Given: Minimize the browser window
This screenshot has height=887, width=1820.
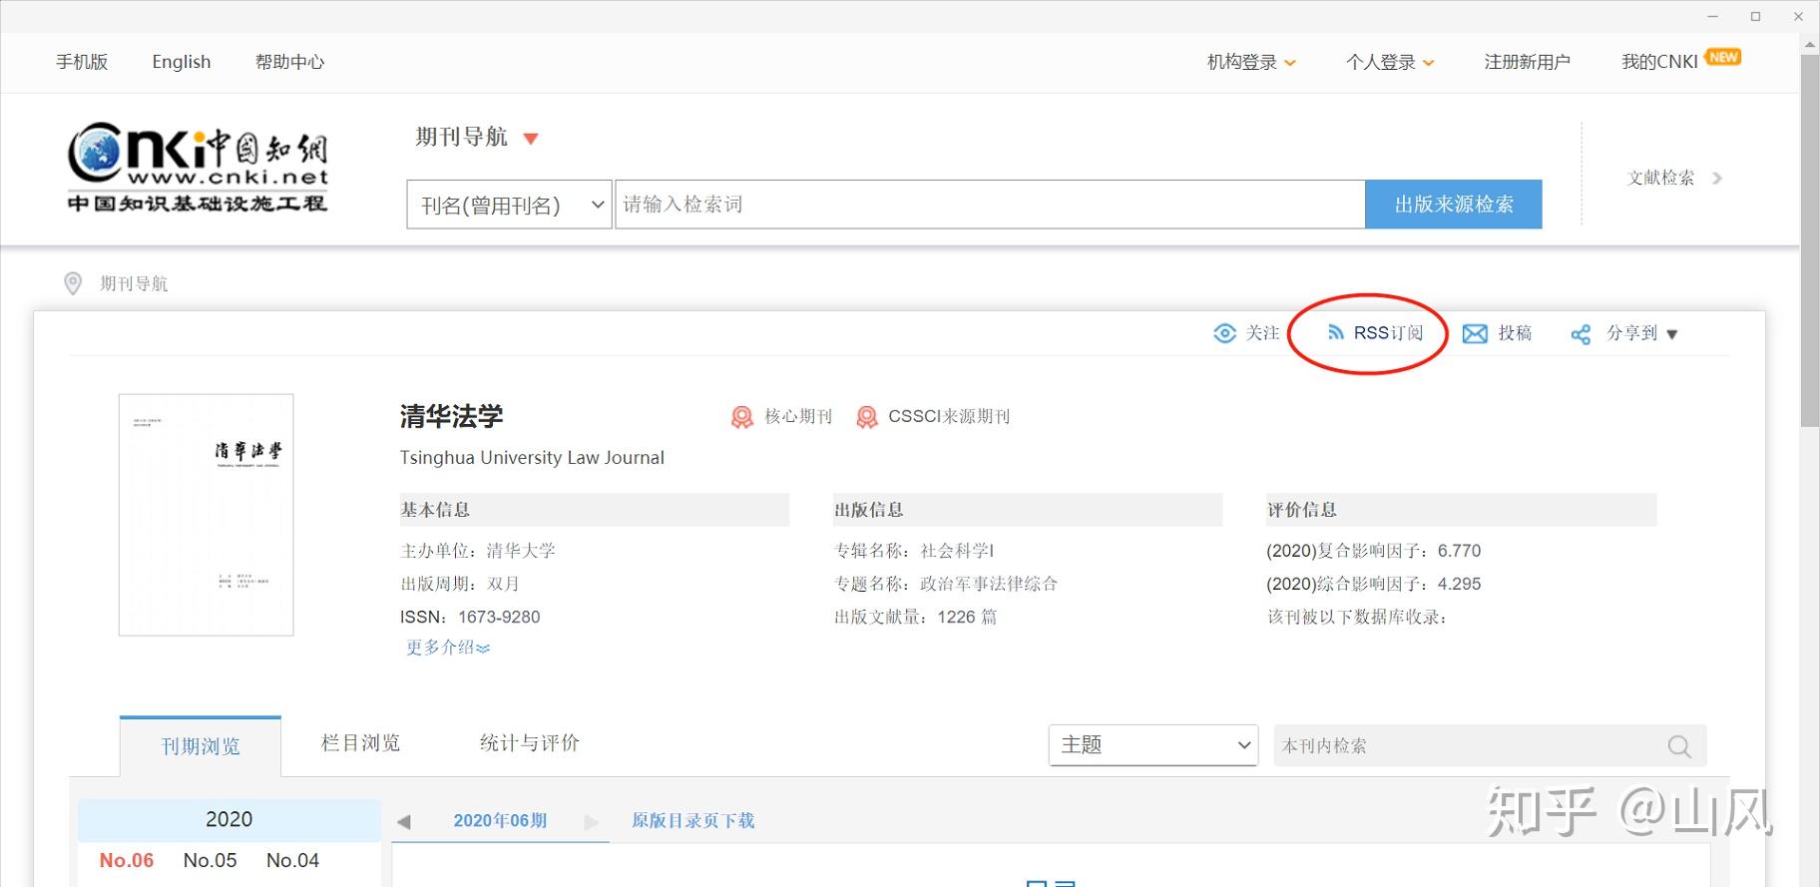Looking at the screenshot, I should [1711, 16].
